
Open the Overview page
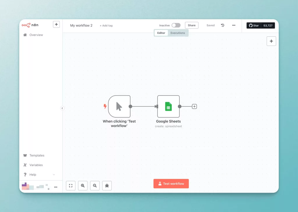(x=36, y=35)
